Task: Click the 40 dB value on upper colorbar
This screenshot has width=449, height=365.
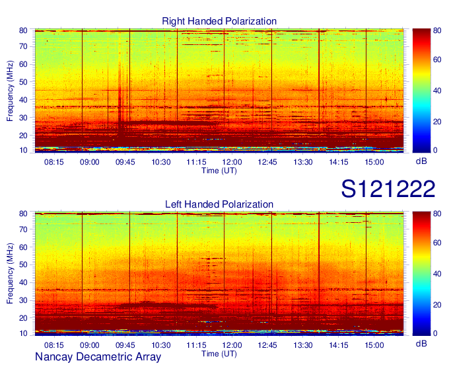Action: 437,91
